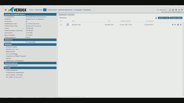Image resolution: width=184 pixels, height=103 pixels.
Task: Open the Администрирование menu
Action: pyautogui.click(x=65, y=10)
